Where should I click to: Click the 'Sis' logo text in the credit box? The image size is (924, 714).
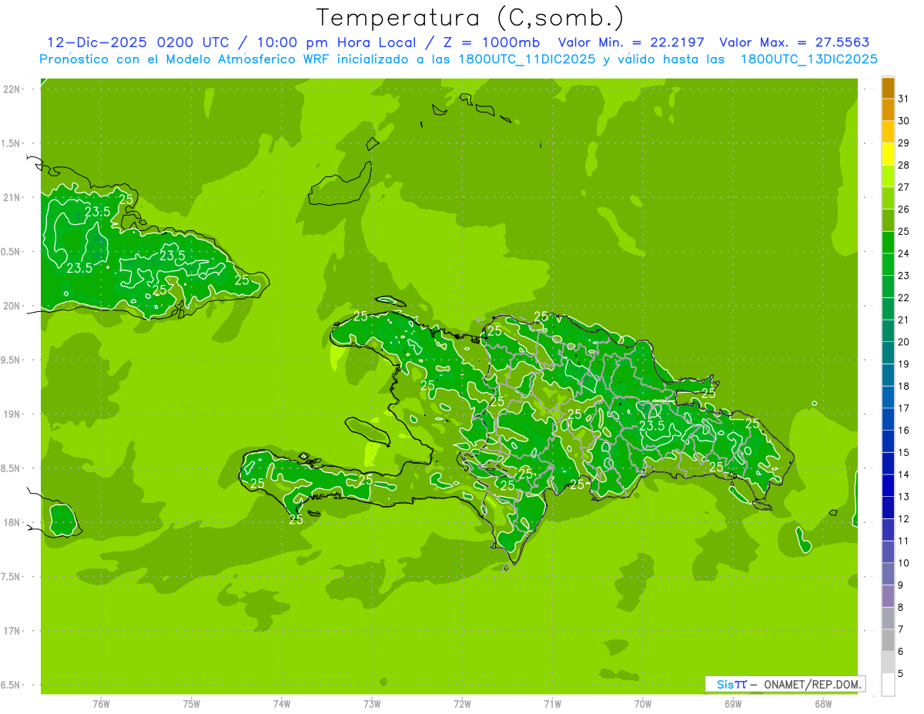725,684
